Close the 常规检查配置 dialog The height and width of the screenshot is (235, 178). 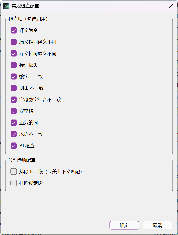click(171, 6)
